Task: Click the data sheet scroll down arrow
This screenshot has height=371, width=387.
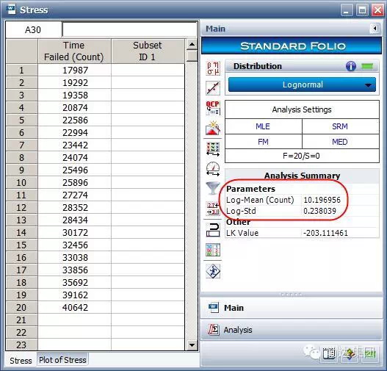Action: pos(192,345)
